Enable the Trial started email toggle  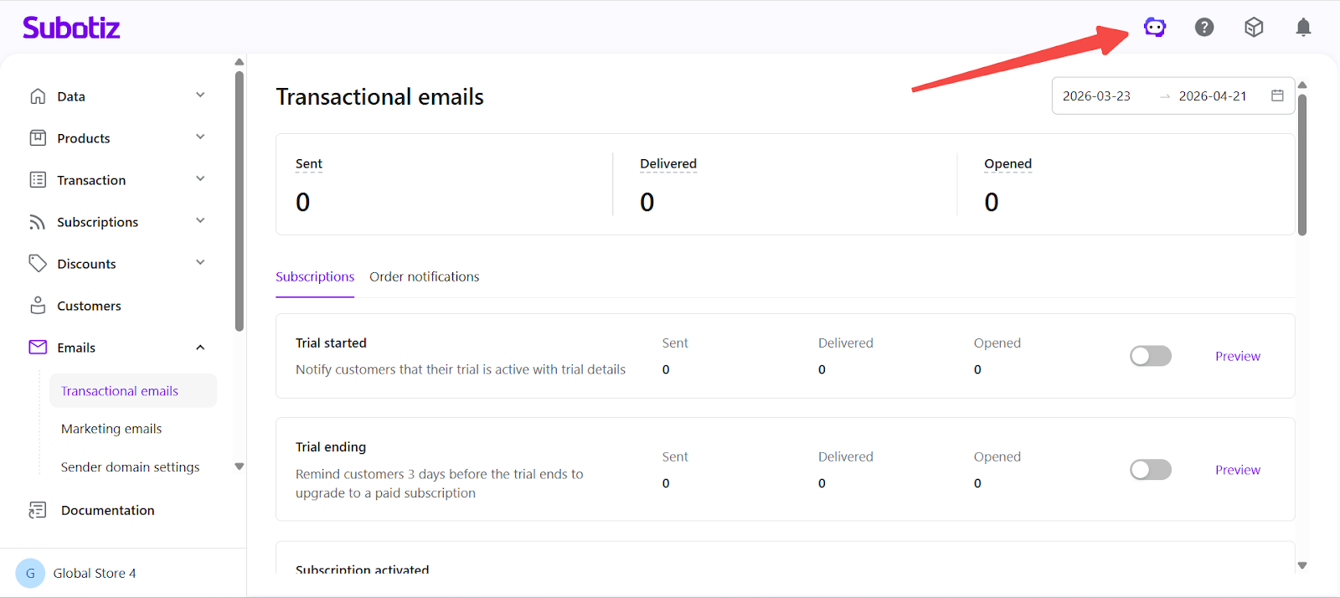[x=1150, y=356]
